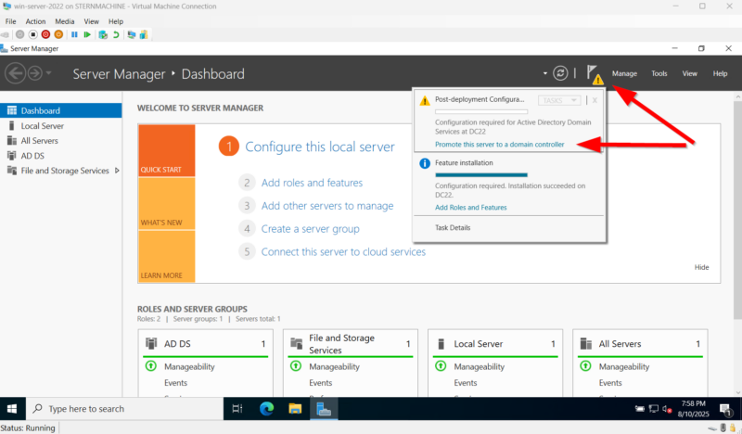
Task: Open Task Details in the notification panel
Action: coord(453,227)
